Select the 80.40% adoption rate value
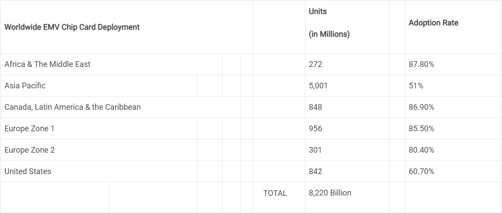 pos(421,150)
